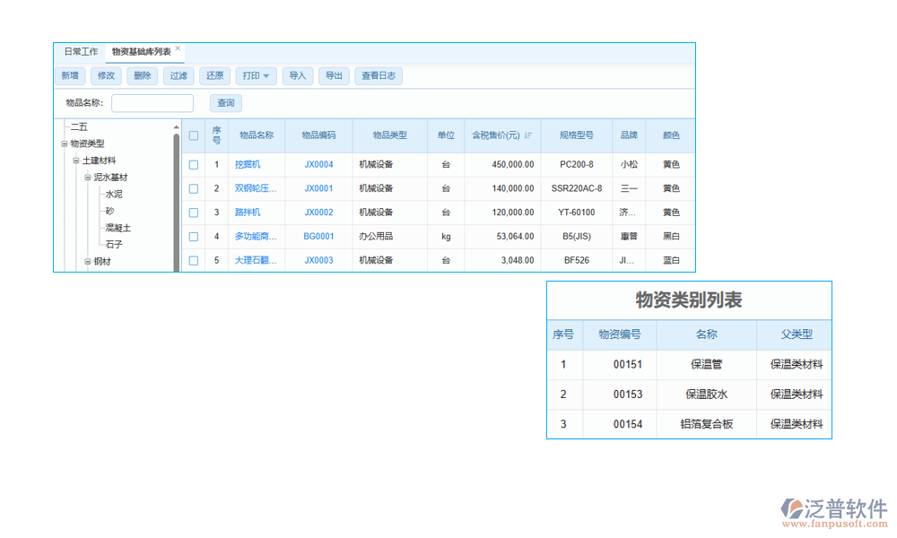Screen dimensions: 897x538
Task: Switch to the 日常工作 tab
Action: click(81, 51)
